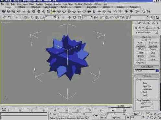The image size is (161, 120).
Task: Switch to the Lights & Cameras shelf tab
Action: (x=50, y=7)
